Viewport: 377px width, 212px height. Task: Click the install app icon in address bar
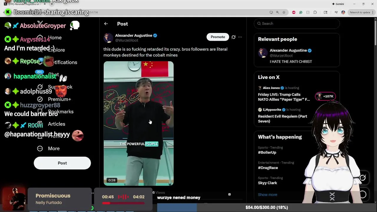271,12
